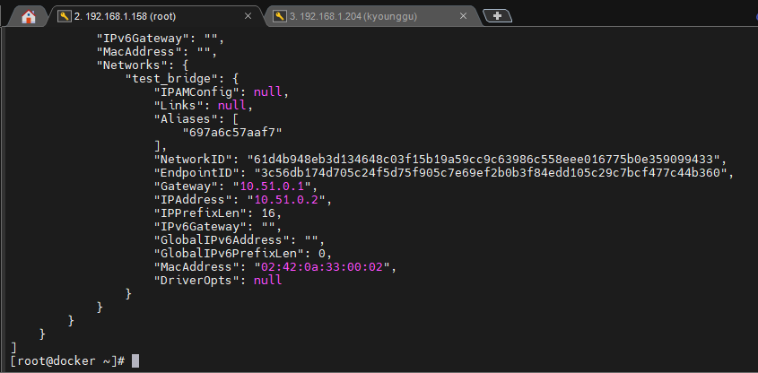Click the alias 697a6c57aaf7
Viewport: 758px width, 373px height.
(x=232, y=132)
